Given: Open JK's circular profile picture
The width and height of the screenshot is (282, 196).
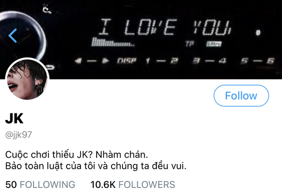Looking at the screenshot, I should click(27, 79).
